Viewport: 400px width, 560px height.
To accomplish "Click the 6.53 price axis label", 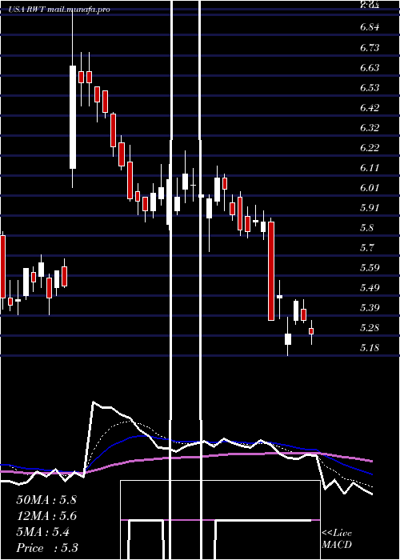I will [370, 87].
